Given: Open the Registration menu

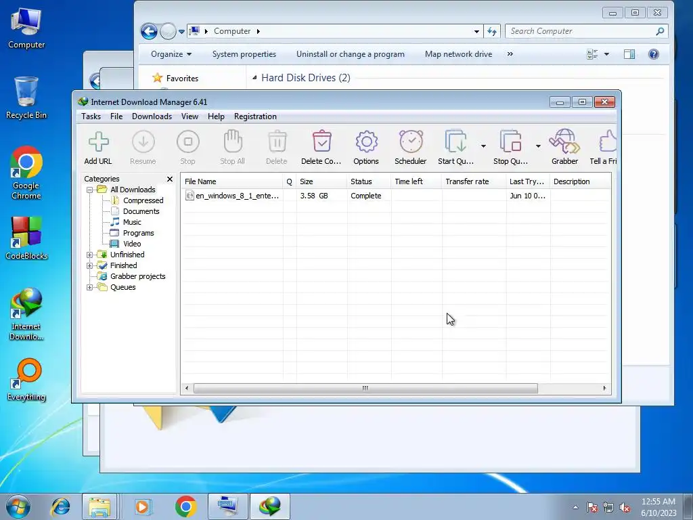Looking at the screenshot, I should 255,116.
